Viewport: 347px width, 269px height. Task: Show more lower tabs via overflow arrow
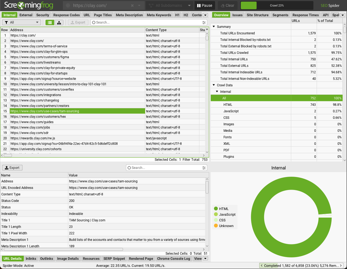click(205, 259)
